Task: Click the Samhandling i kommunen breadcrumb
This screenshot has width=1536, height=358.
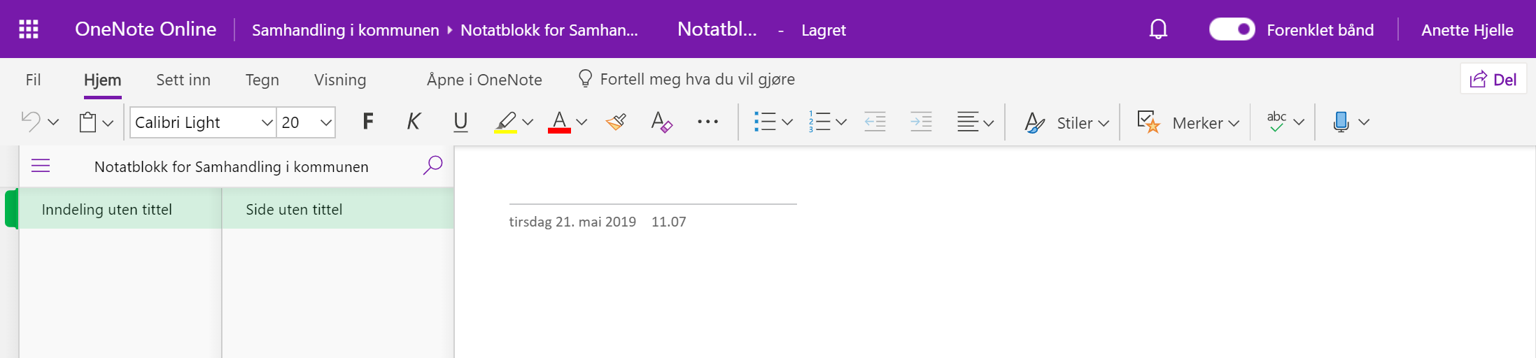Action: click(346, 30)
